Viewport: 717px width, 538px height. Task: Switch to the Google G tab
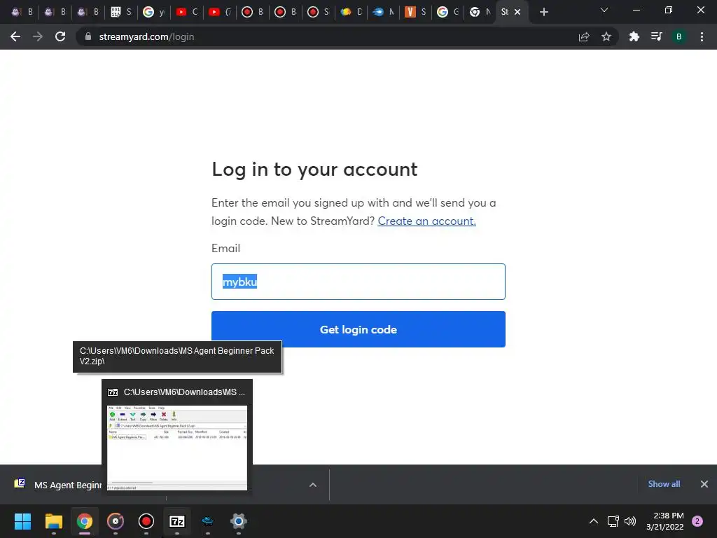tap(448, 12)
